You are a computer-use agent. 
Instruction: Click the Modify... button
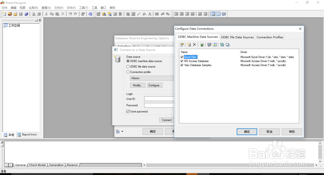click(138, 85)
